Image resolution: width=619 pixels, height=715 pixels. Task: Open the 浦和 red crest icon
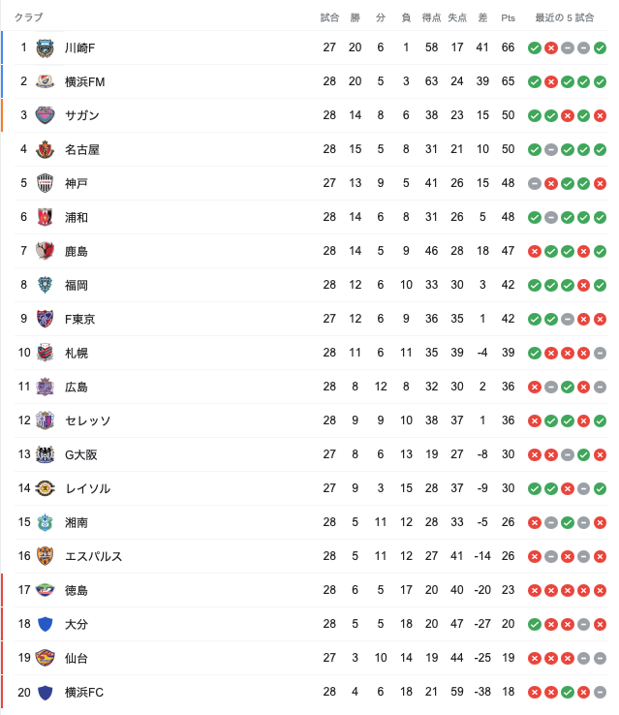[45, 217]
